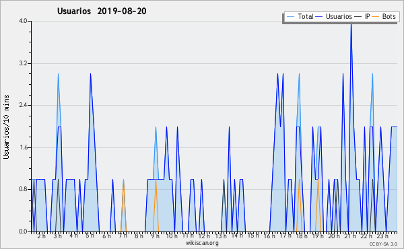Screen dimensions: 404x249
Task: Click the '22 h' x-axis label
Action: (367, 236)
